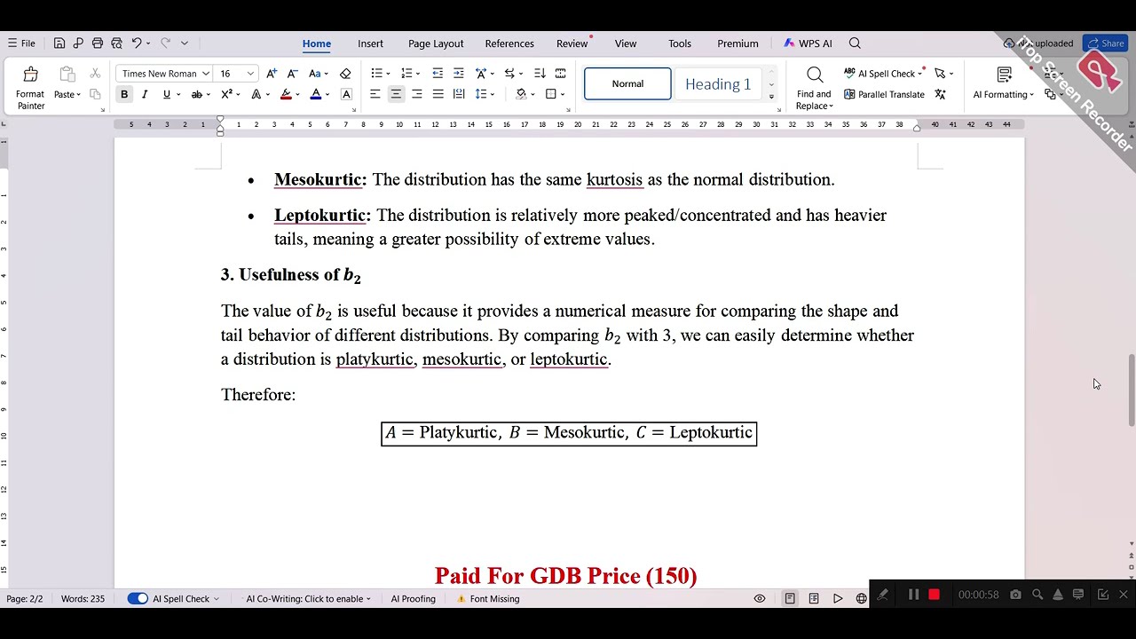
Task: Increase paragraph indent
Action: pyautogui.click(x=458, y=74)
